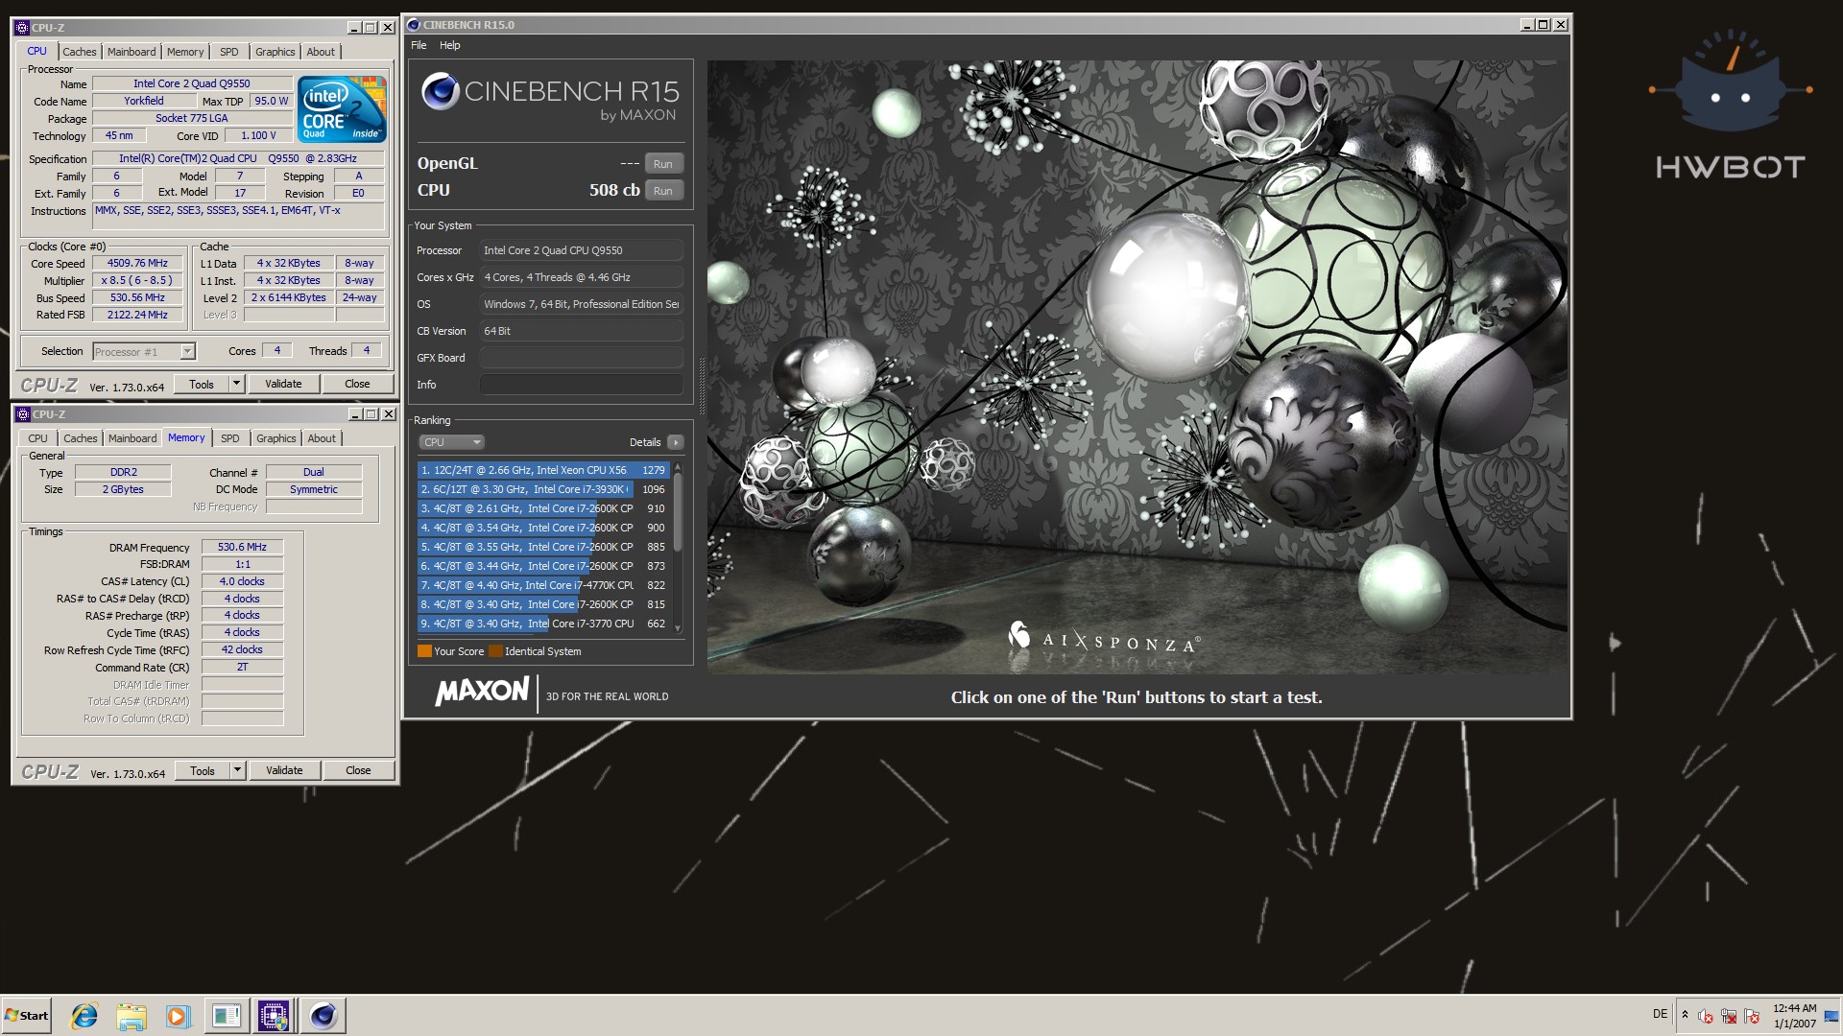Switch to About tab in upper CPU-Z
Screen dimensions: 1843x1036
[x=321, y=52]
